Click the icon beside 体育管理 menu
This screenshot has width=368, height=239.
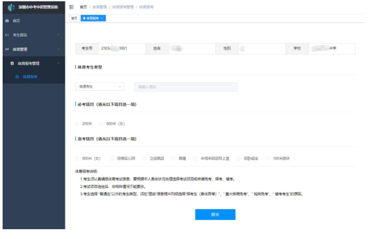pos(7,49)
